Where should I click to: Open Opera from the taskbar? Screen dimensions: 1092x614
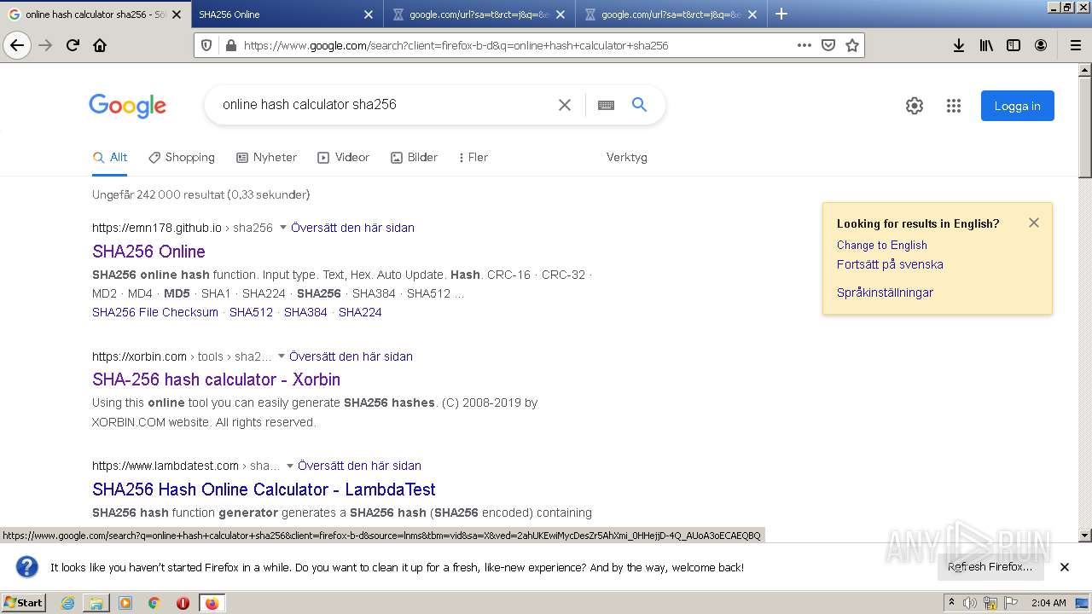[x=183, y=603]
